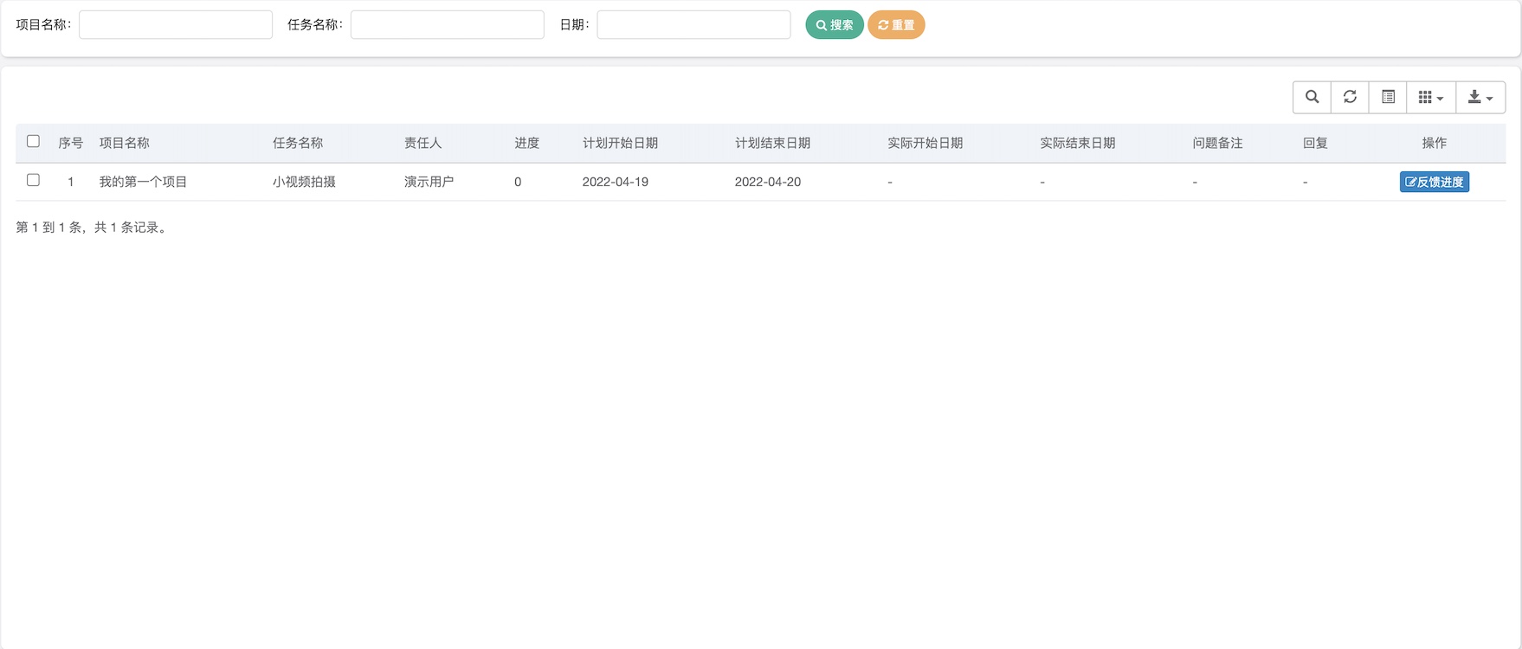Click the 进度 column header
The height and width of the screenshot is (649, 1522).
tap(526, 143)
